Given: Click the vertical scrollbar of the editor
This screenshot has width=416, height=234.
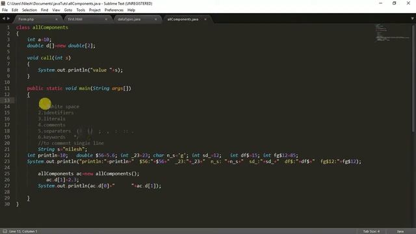Looking at the screenshot, I should point(413,78).
